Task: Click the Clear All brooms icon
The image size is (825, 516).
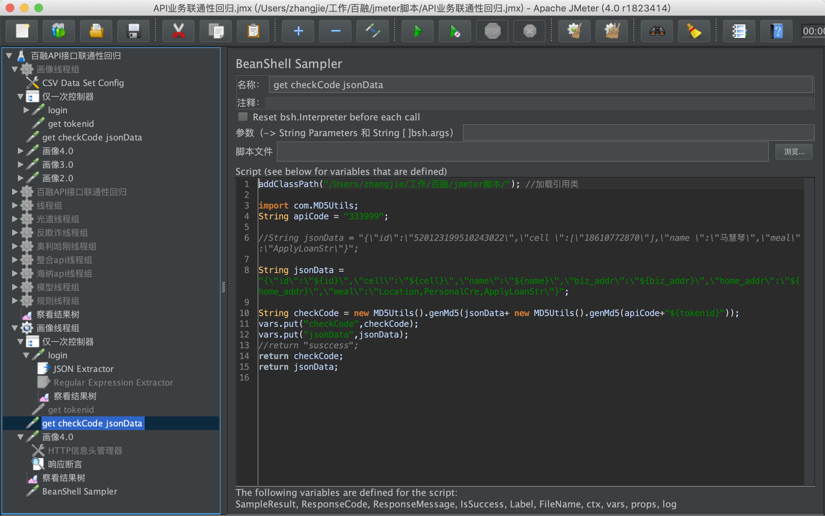Action: point(612,31)
